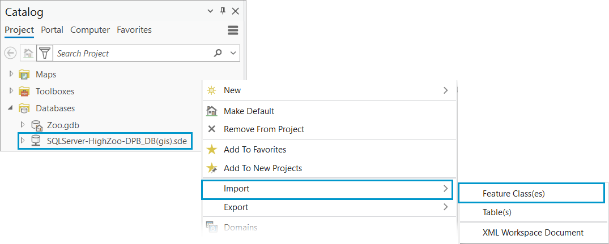Image resolution: width=609 pixels, height=244 pixels.
Task: Switch to the Favorites tab
Action: click(x=134, y=30)
